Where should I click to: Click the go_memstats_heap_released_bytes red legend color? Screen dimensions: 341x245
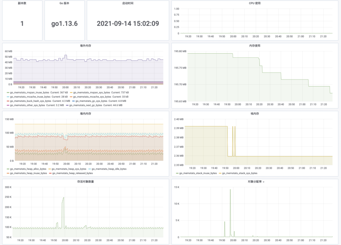click(51, 173)
